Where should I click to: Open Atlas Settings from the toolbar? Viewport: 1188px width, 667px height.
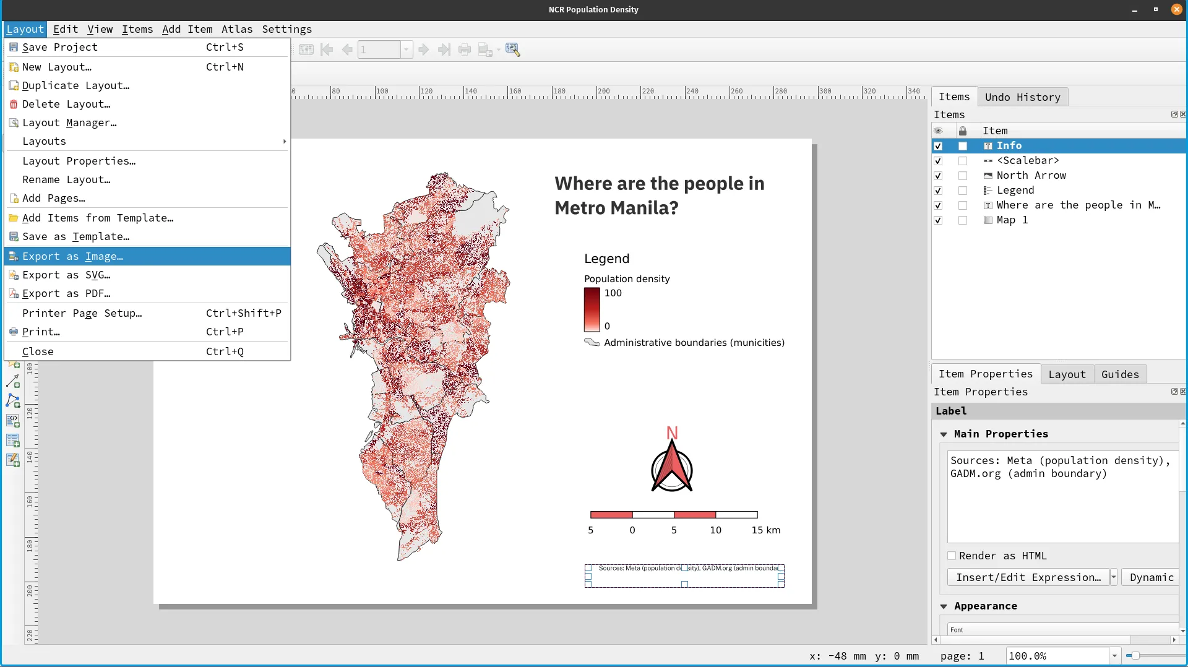coord(513,49)
